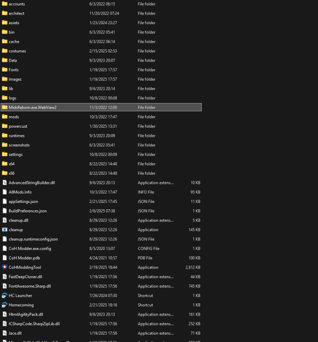Select CoH Modder.exe.config file

pos(30,249)
